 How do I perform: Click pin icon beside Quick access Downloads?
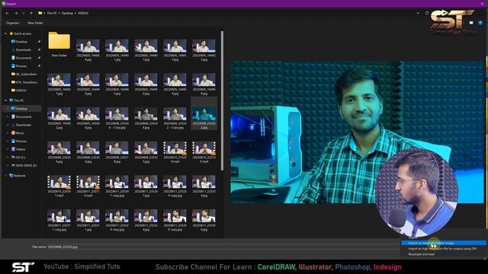click(x=39, y=49)
